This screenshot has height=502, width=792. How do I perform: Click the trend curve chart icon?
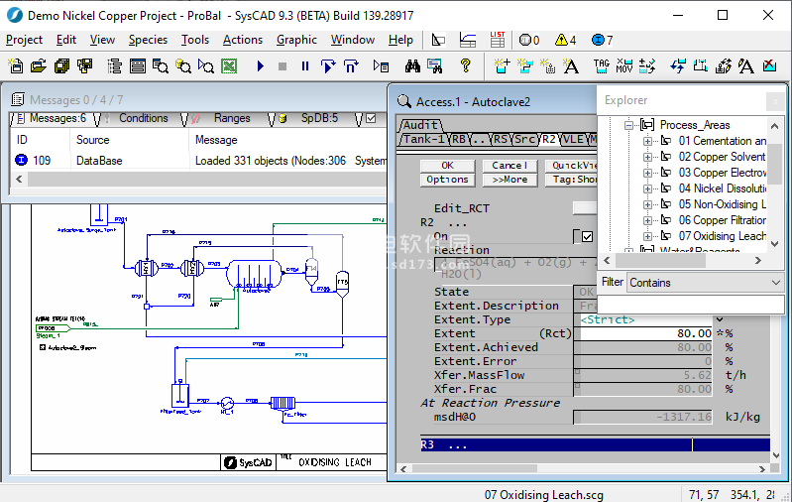468,40
